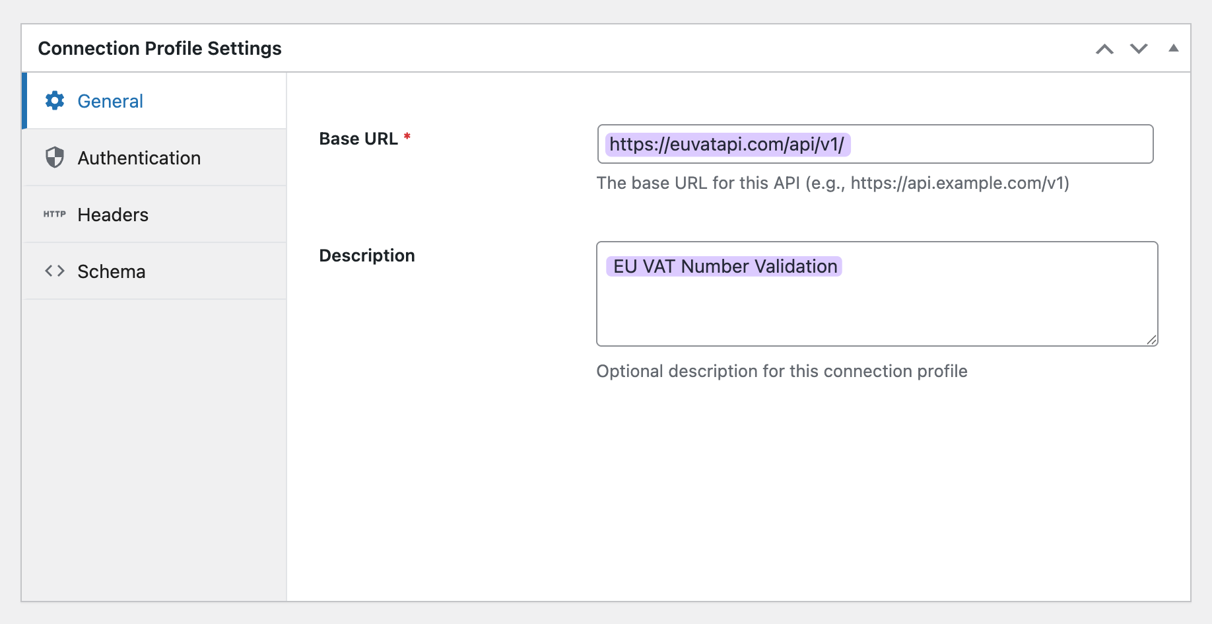Click the base URL example hint text
Image resolution: width=1212 pixels, height=624 pixels.
point(832,183)
